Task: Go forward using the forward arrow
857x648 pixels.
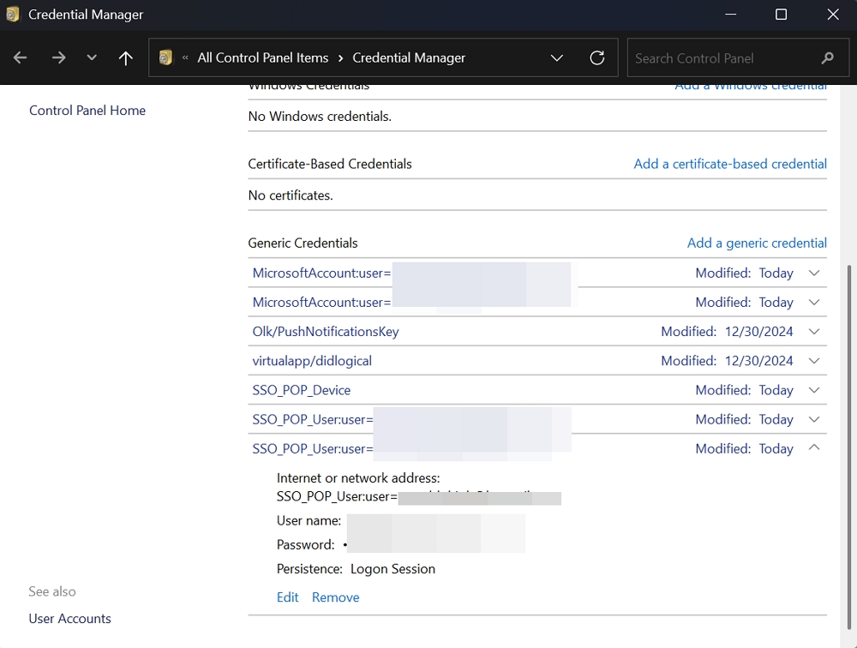Action: [58, 57]
